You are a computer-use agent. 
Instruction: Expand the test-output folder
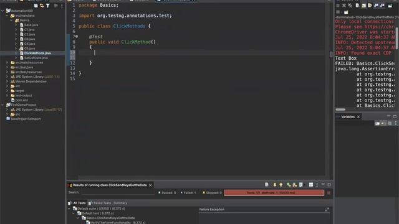pyautogui.click(x=7, y=95)
